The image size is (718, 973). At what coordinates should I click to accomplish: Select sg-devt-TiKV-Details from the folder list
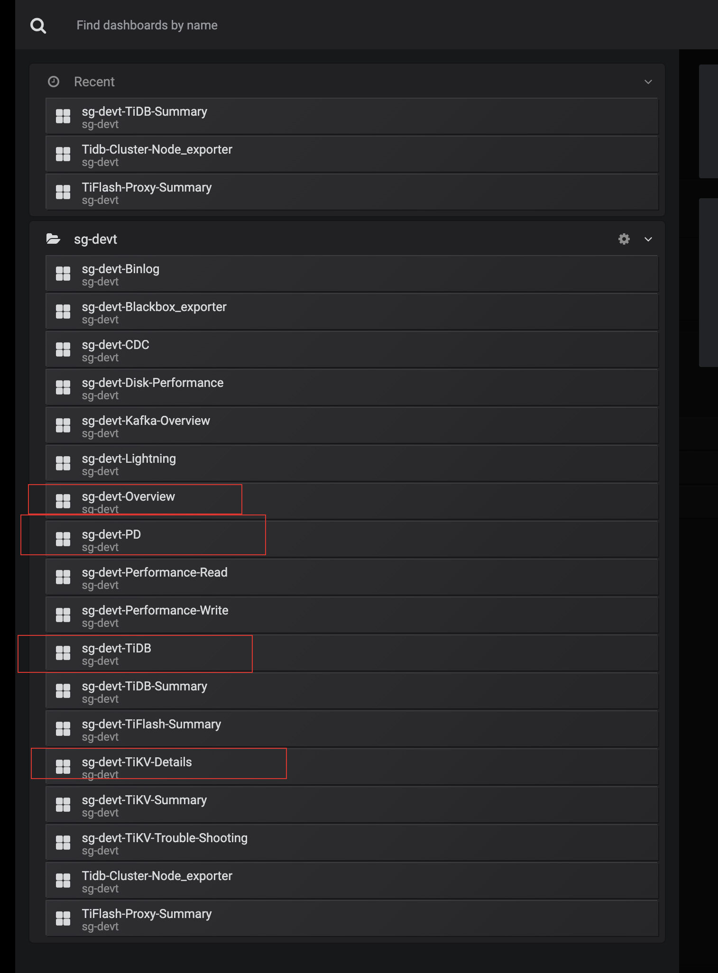(x=137, y=762)
